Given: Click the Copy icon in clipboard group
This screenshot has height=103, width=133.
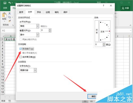Looking at the screenshot, I should pos(10,17).
